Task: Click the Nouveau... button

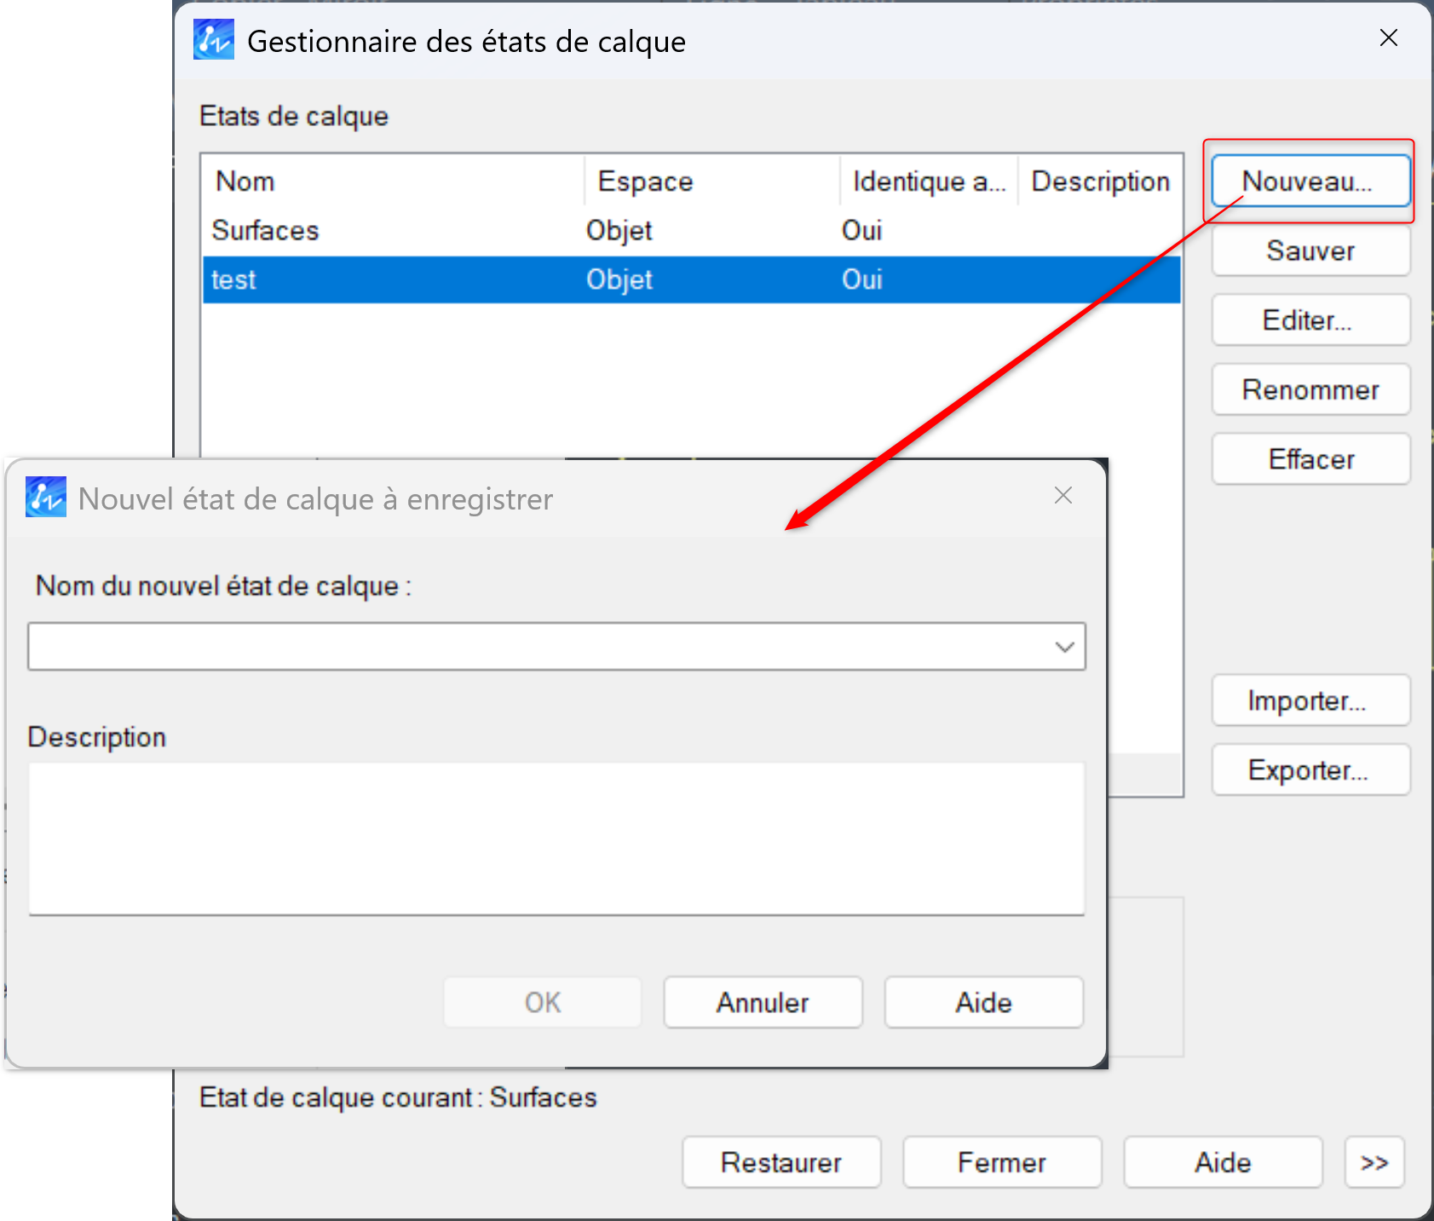Action: tap(1310, 181)
